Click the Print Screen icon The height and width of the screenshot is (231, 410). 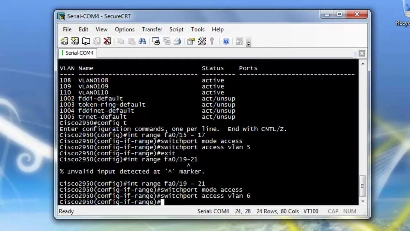[x=156, y=41]
